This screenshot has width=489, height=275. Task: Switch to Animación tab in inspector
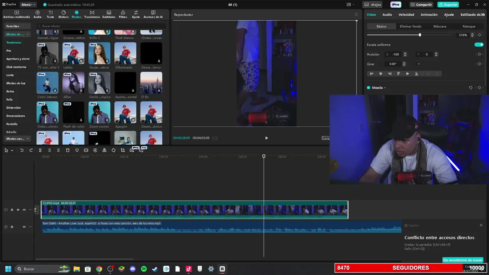point(429,15)
